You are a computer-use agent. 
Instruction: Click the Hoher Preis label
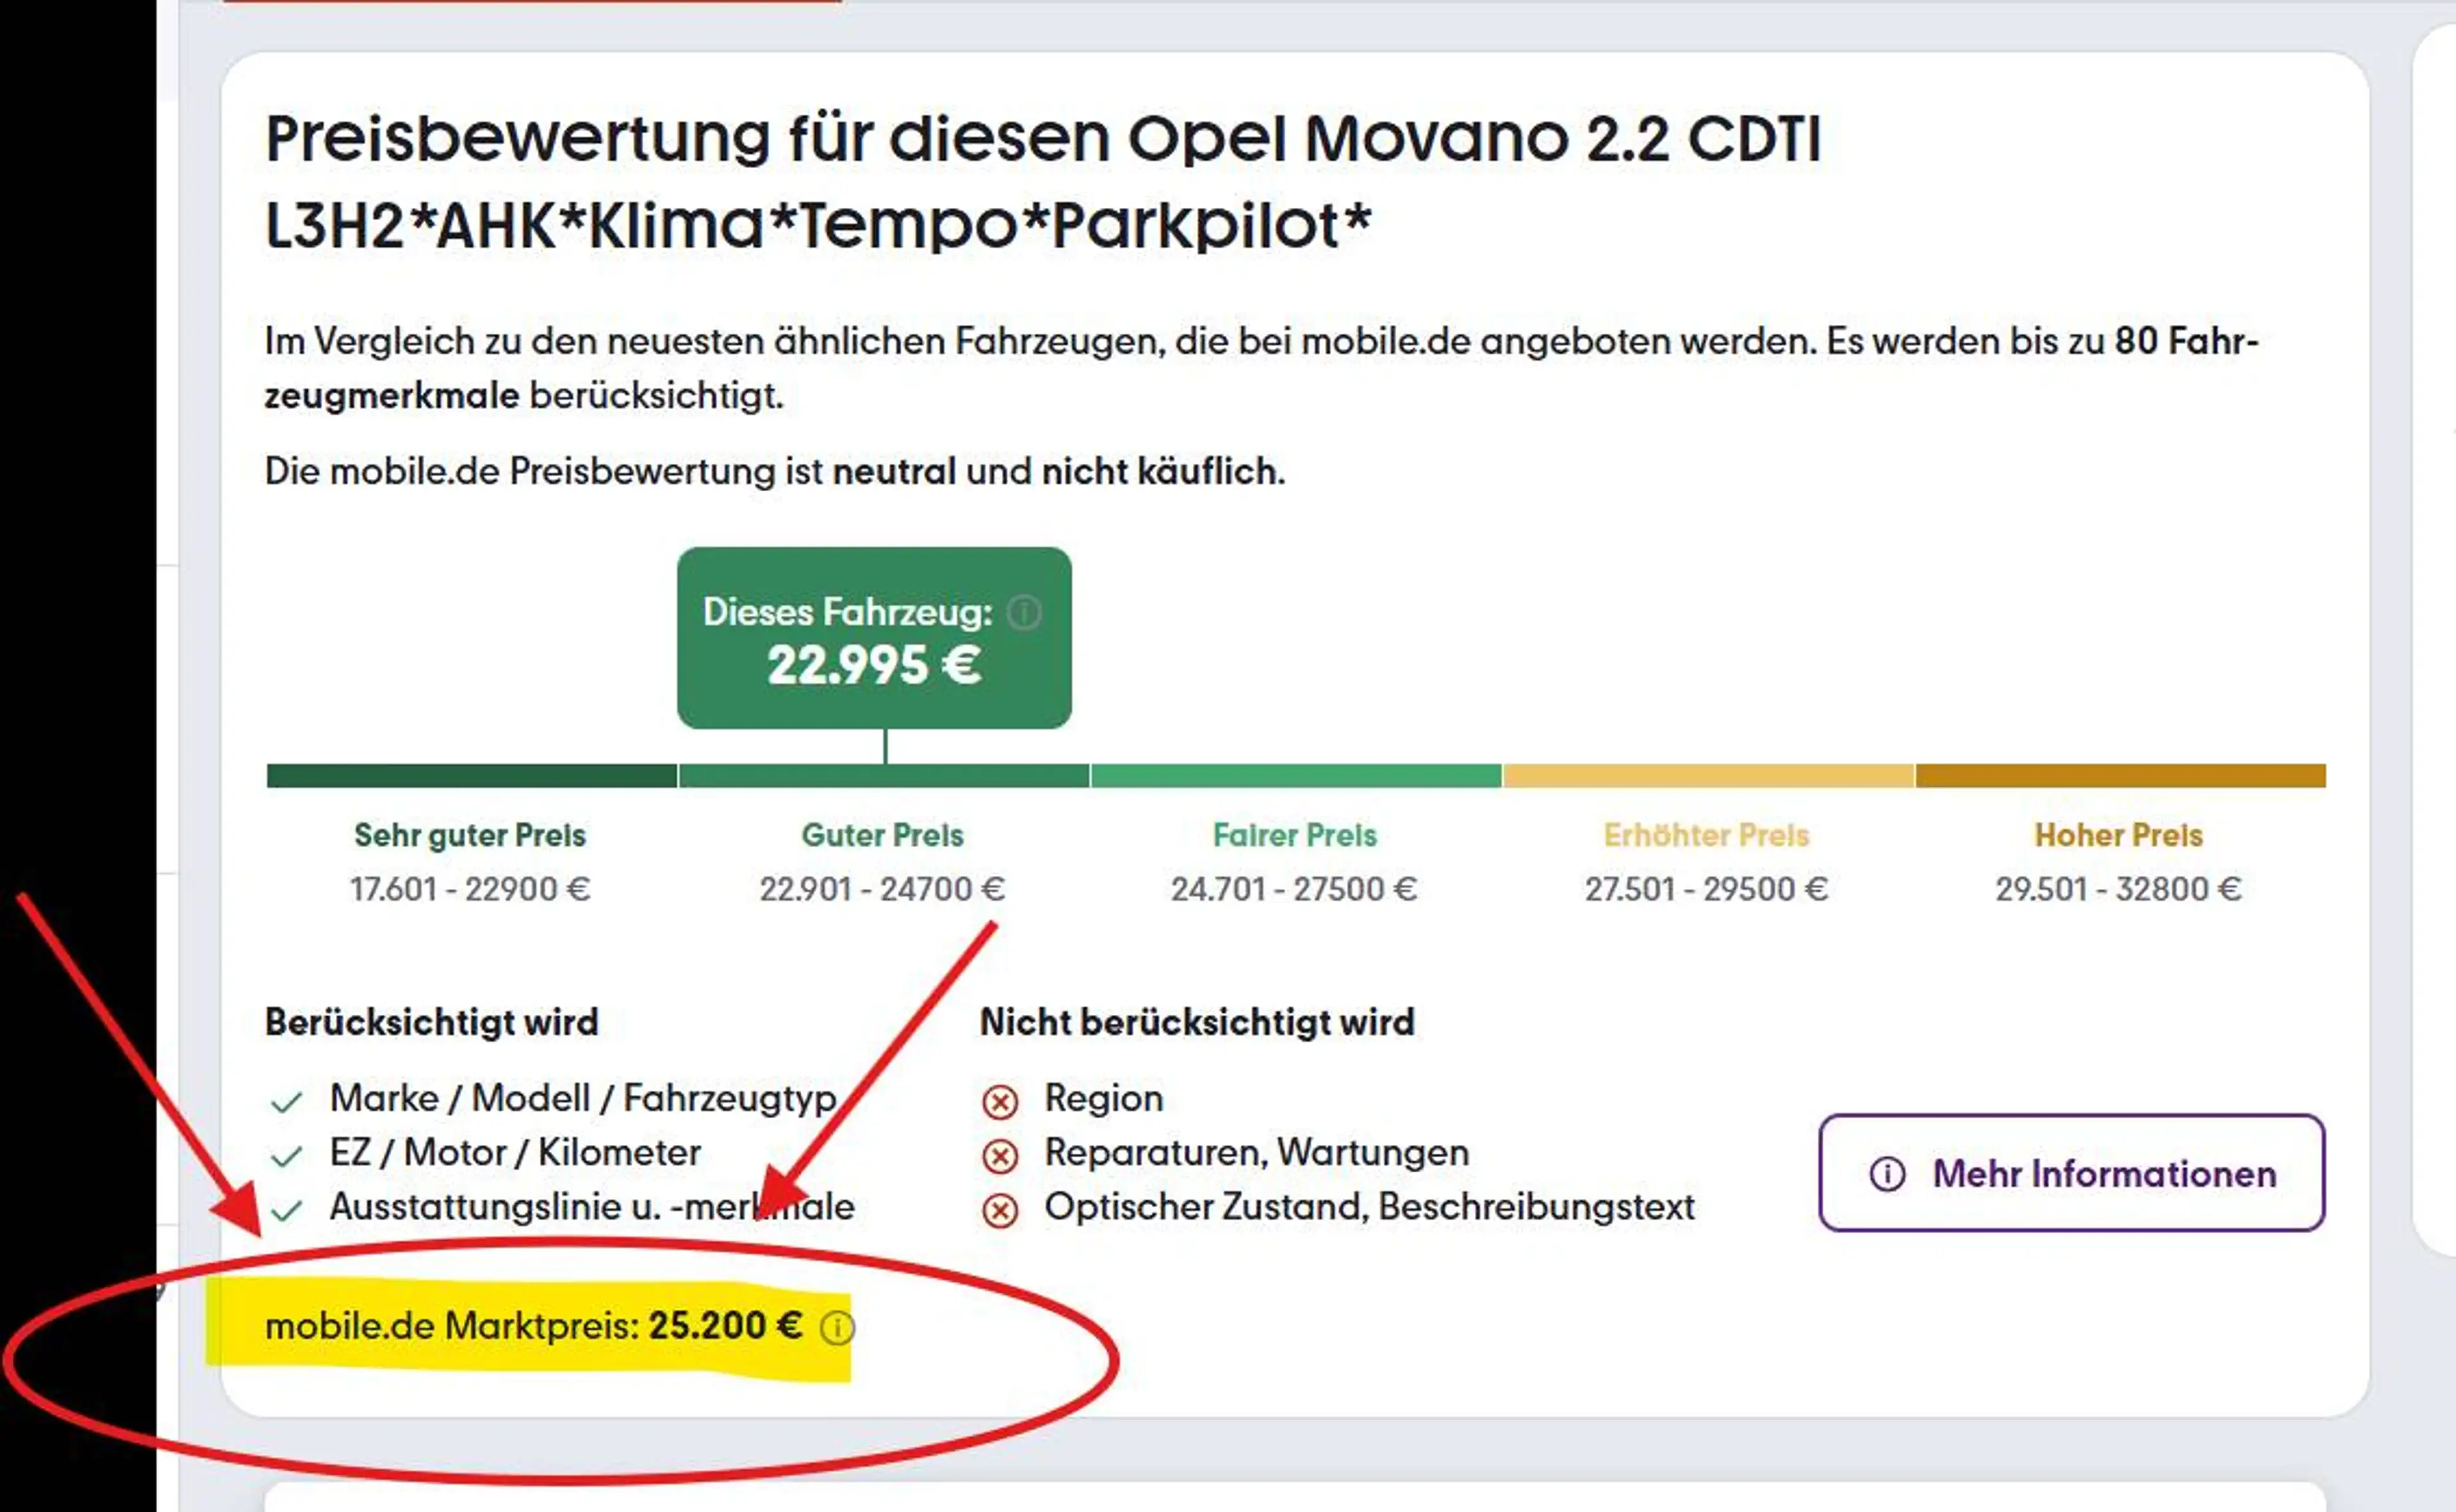pyautogui.click(x=2119, y=835)
